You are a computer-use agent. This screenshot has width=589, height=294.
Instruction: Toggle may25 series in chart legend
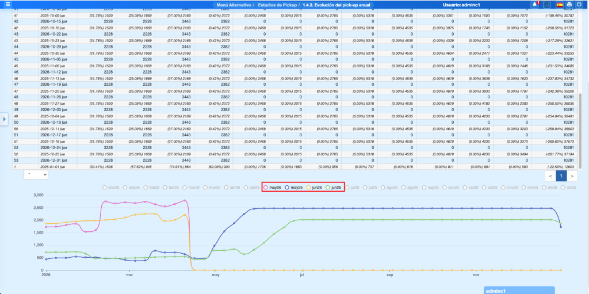[293, 188]
